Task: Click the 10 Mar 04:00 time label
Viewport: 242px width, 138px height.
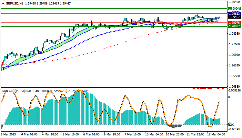Action: point(154,134)
